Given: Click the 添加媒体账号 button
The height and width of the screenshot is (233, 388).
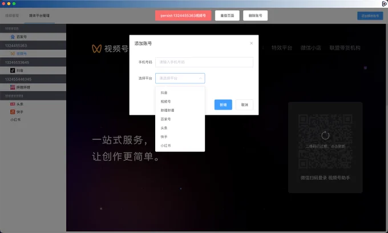Looking at the screenshot, I should (370, 16).
